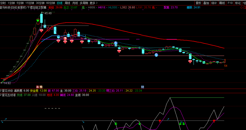Image resolution: width=246 pixels, height=130 pixels.
Task: Click the 45.49 high price label
Action: click(x=48, y=14)
